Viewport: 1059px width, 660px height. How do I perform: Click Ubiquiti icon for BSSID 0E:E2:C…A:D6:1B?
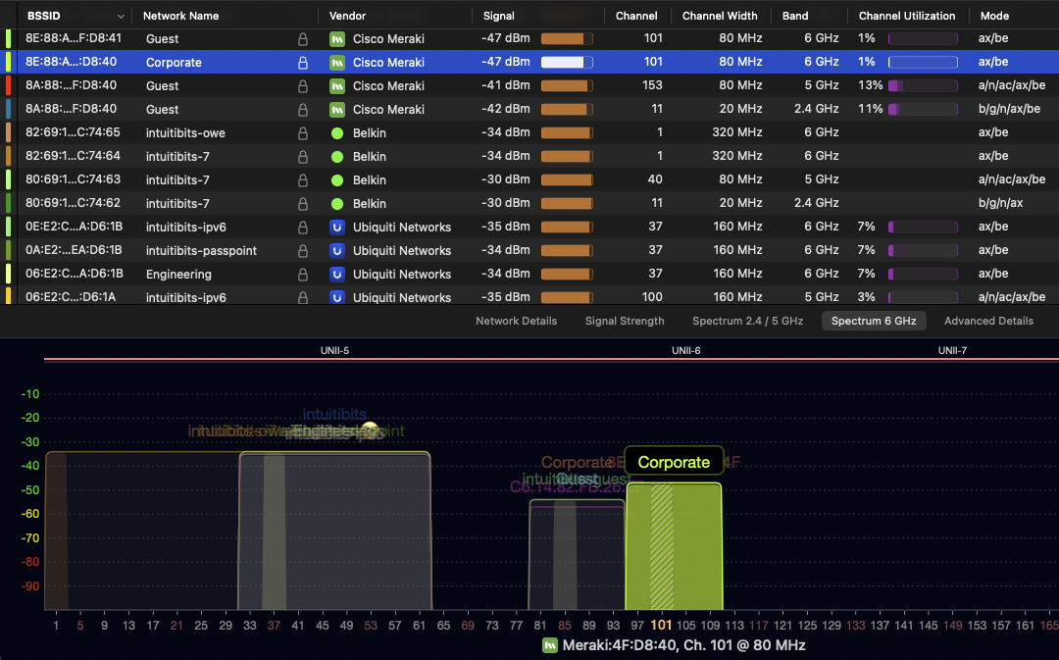pos(337,227)
